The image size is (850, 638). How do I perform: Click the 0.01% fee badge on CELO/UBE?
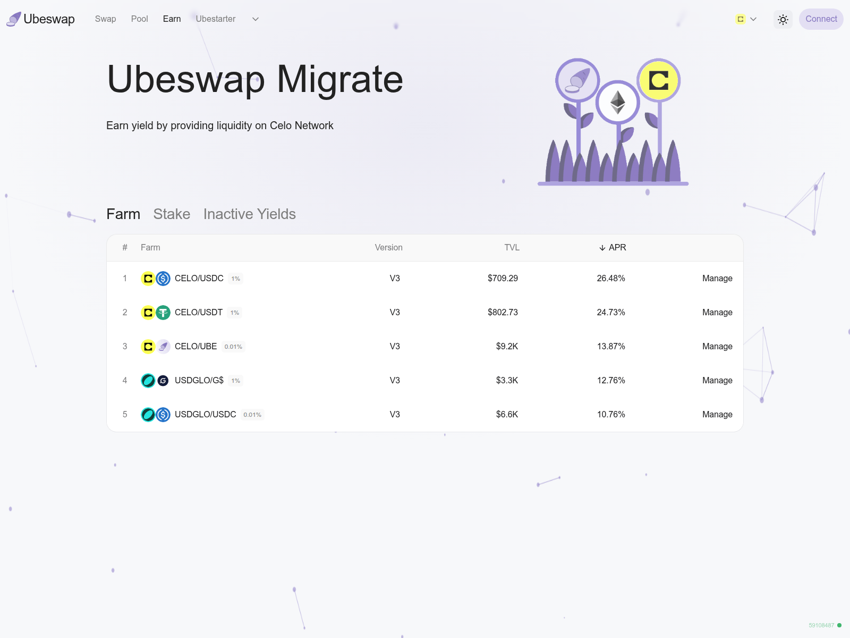tap(233, 347)
